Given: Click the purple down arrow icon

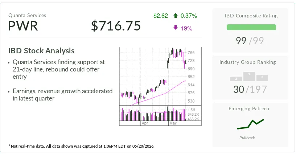Looking at the screenshot, I should tap(175, 28).
